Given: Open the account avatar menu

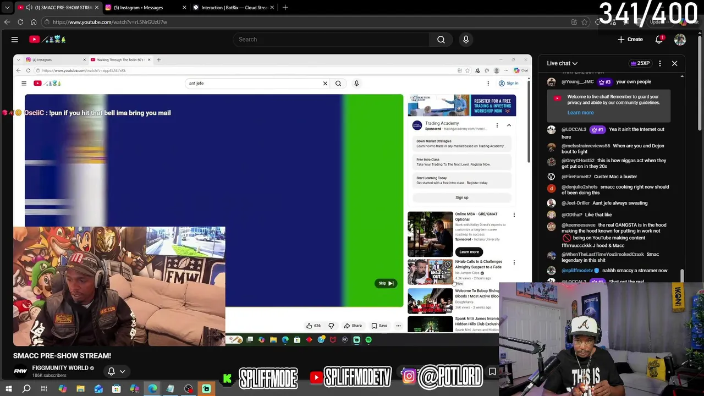Looking at the screenshot, I should (680, 39).
